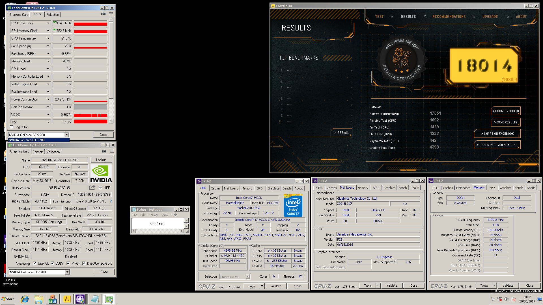Click the jet plane tray icon
Viewport: 543px width, 305px height.
(x=493, y=299)
